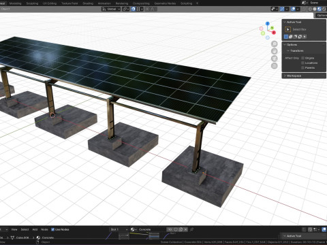Switch to rendered viewport shading

[x=324, y=9]
